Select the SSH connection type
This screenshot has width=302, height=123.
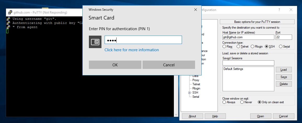(x=270, y=46)
